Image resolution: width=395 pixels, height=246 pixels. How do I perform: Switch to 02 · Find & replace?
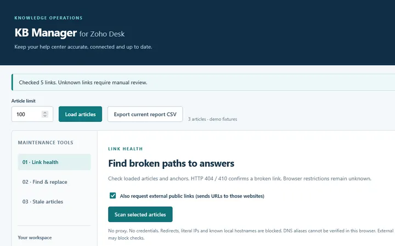(54, 181)
